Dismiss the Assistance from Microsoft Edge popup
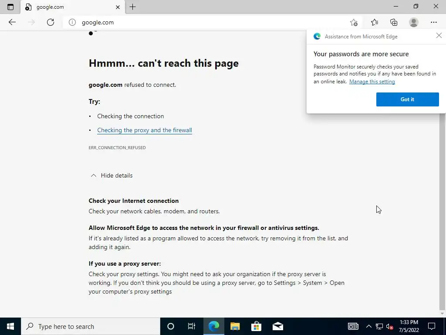The image size is (446, 335). point(439,36)
